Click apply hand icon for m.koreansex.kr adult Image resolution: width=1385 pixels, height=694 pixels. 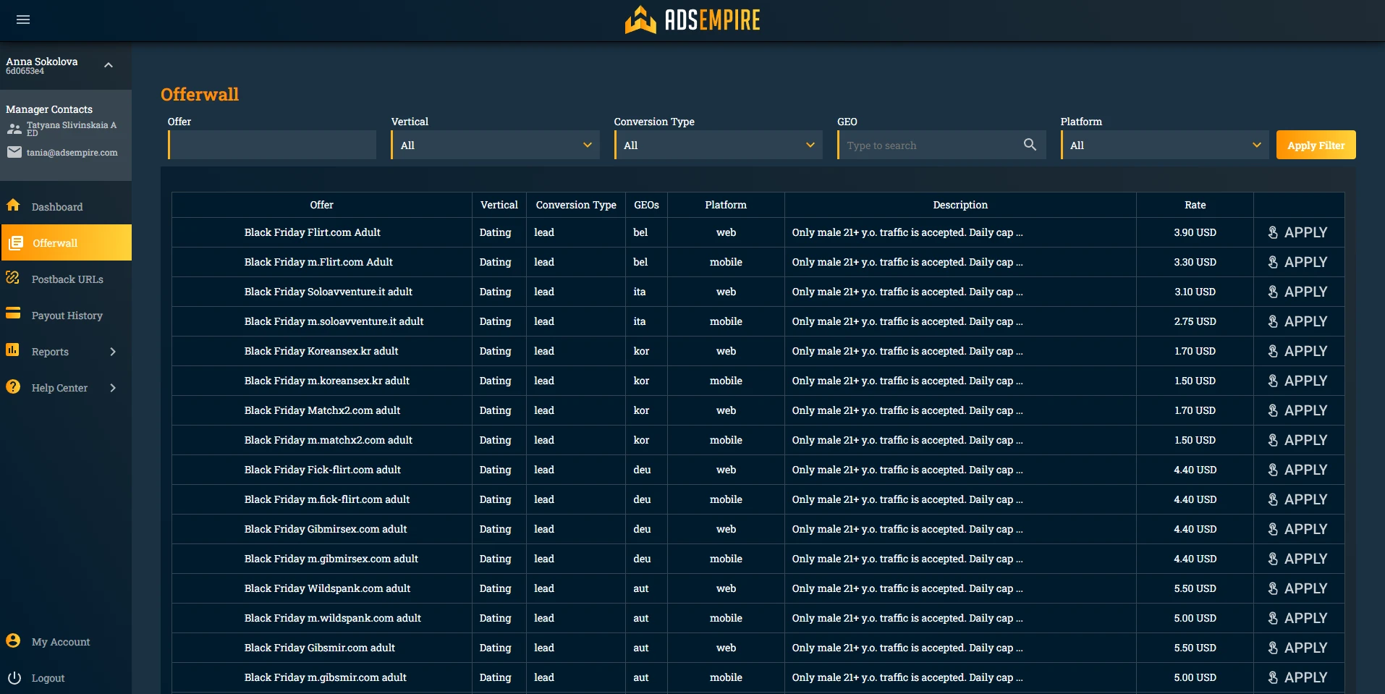pos(1273,381)
